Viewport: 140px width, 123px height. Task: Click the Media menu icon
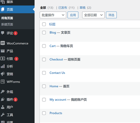point(3,2)
